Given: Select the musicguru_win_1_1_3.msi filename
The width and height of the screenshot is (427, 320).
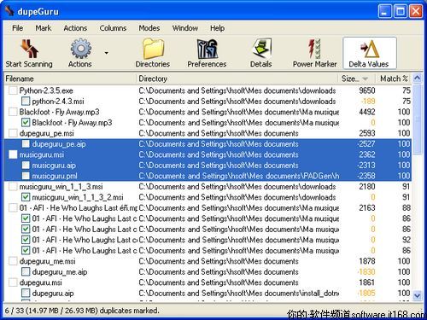Looking at the screenshot, I should tap(61, 187).
